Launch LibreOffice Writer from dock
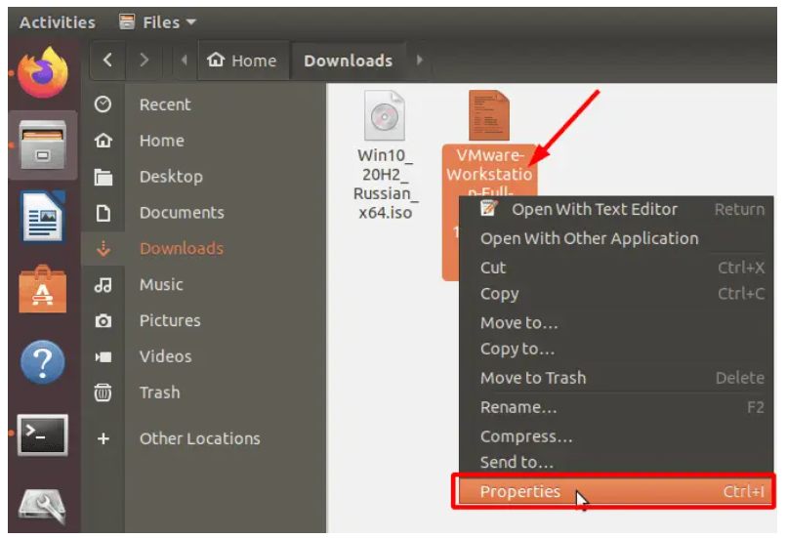 pos(43,217)
